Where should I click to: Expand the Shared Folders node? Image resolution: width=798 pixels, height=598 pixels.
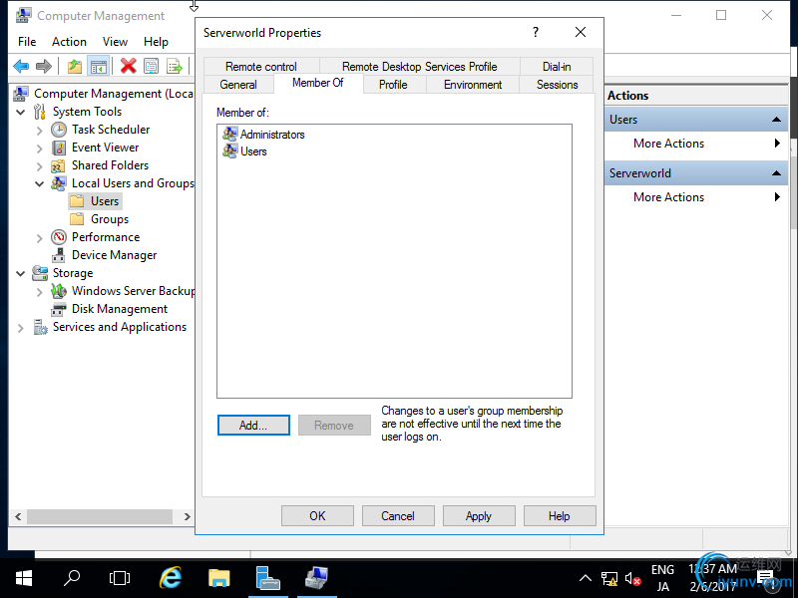tap(40, 166)
